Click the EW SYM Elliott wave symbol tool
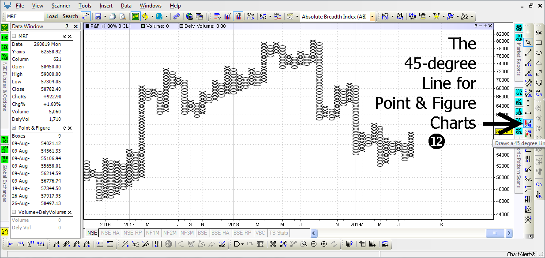This screenshot has height=258, width=545. [539, 92]
